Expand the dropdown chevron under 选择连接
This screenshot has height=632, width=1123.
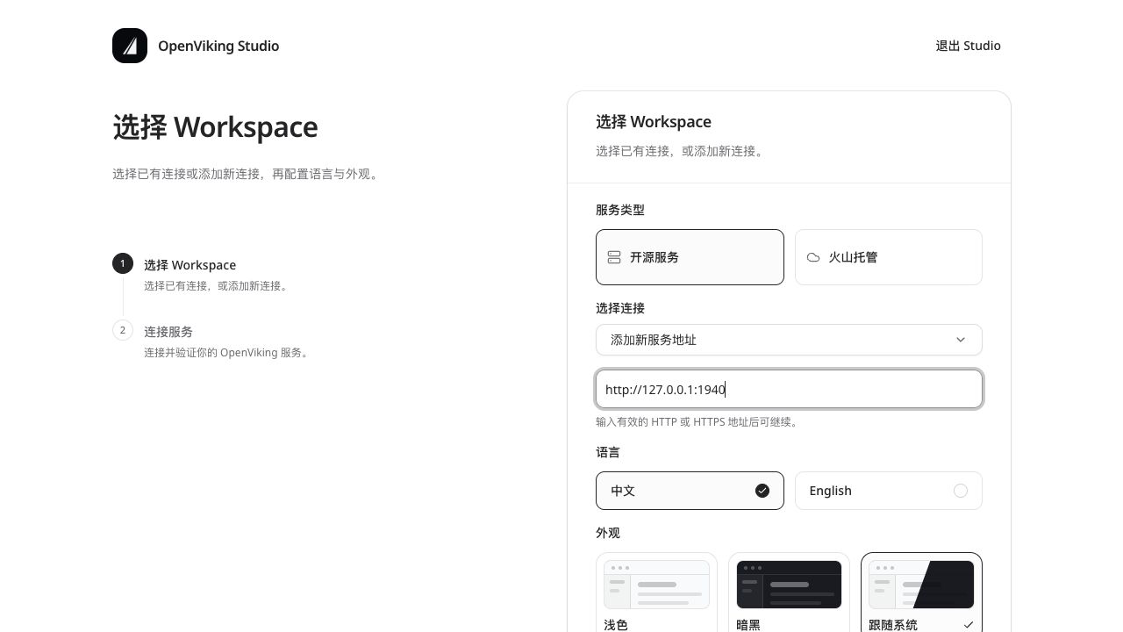(961, 340)
